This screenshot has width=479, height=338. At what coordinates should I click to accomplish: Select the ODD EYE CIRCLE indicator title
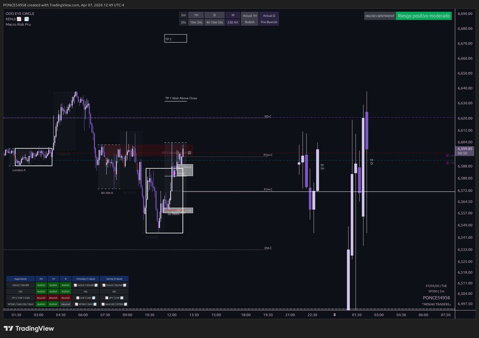[20, 14]
